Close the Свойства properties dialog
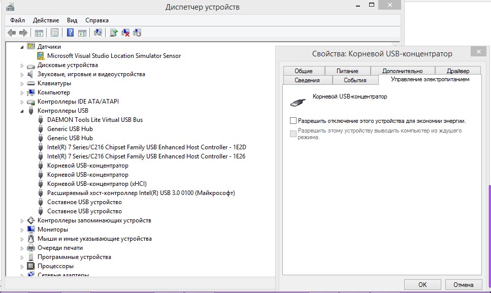Image resolution: width=491 pixels, height=293 pixels. (x=478, y=52)
